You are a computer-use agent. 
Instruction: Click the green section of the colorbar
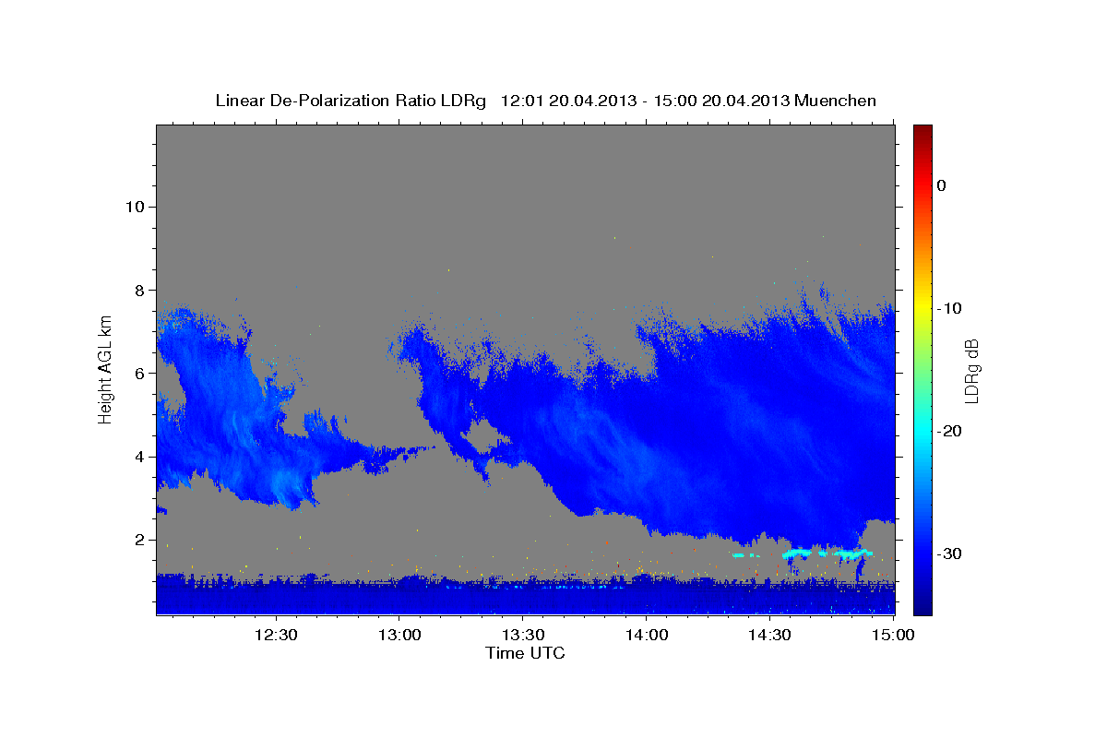coord(922,369)
